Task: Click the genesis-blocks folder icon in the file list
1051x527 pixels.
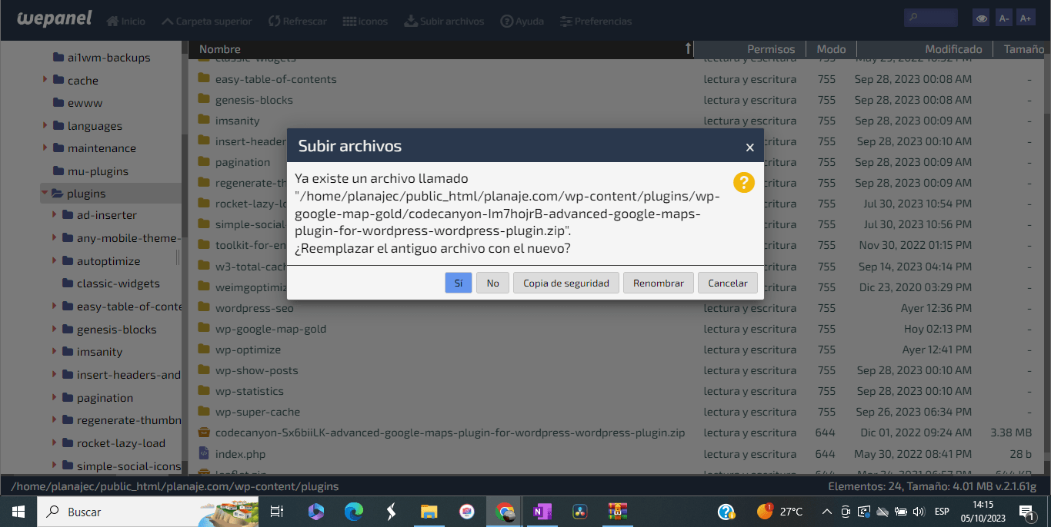Action: pyautogui.click(x=204, y=99)
